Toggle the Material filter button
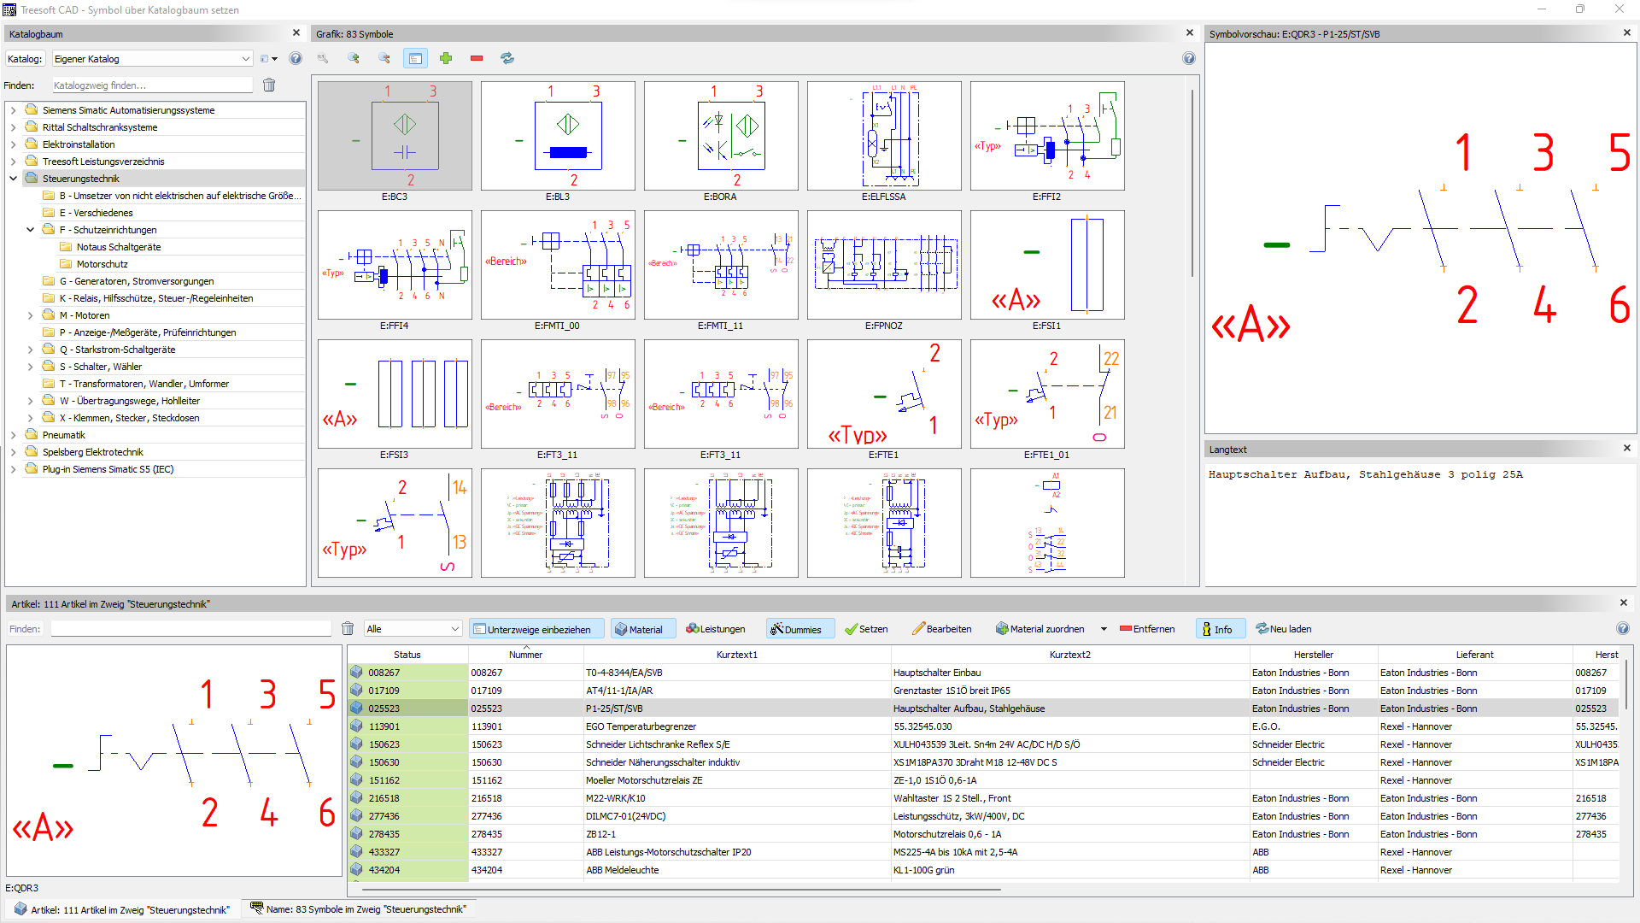Image resolution: width=1640 pixels, height=923 pixels. (638, 629)
